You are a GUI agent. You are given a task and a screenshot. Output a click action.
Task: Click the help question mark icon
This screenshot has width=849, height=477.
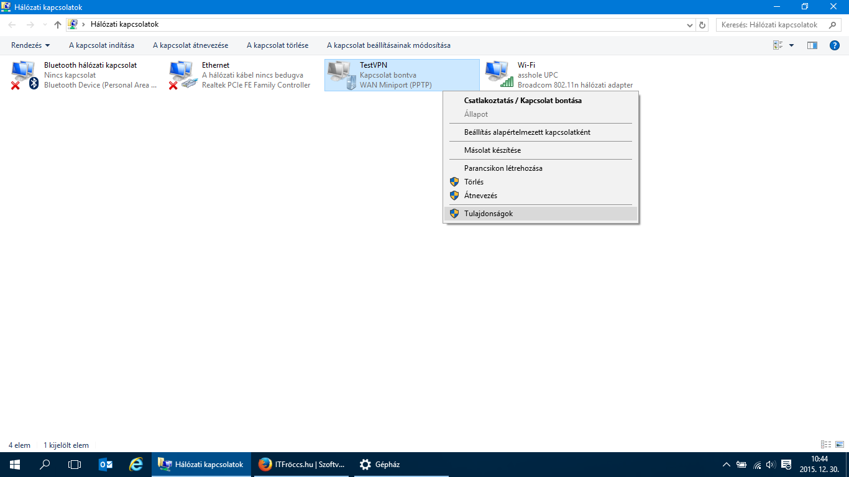835,45
